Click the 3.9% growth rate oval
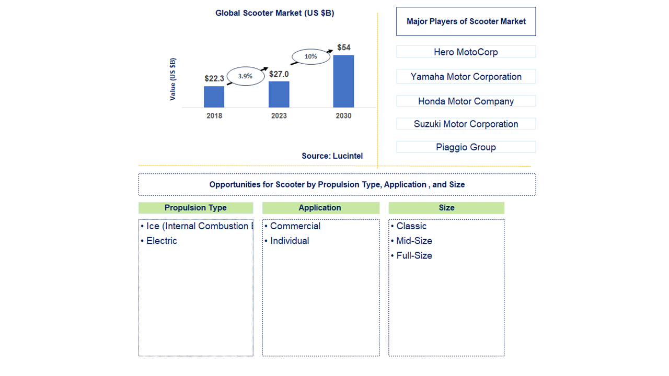 [245, 76]
